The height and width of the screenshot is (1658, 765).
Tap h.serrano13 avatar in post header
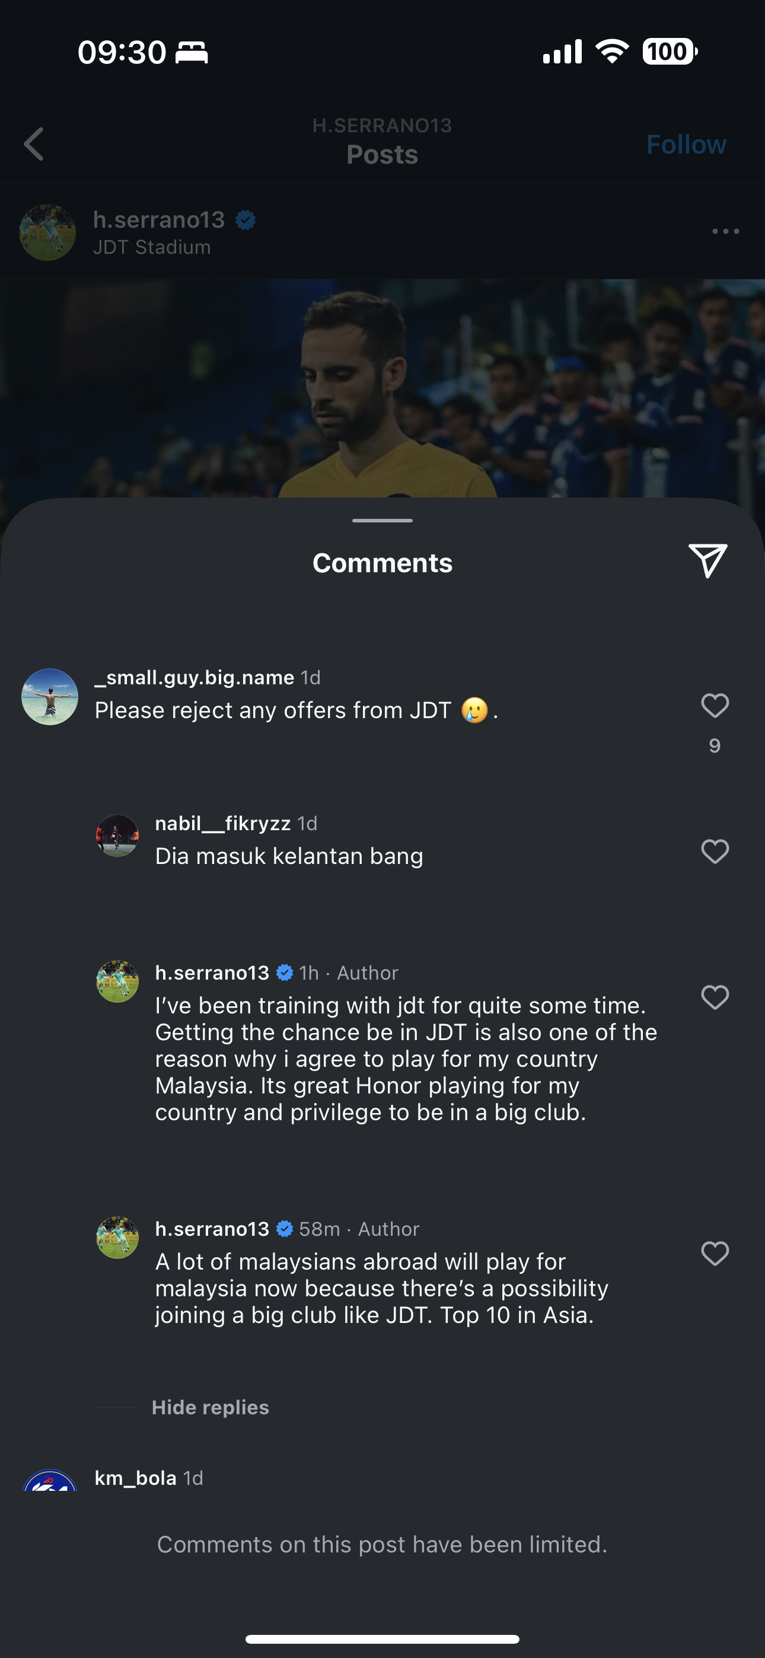coord(47,232)
